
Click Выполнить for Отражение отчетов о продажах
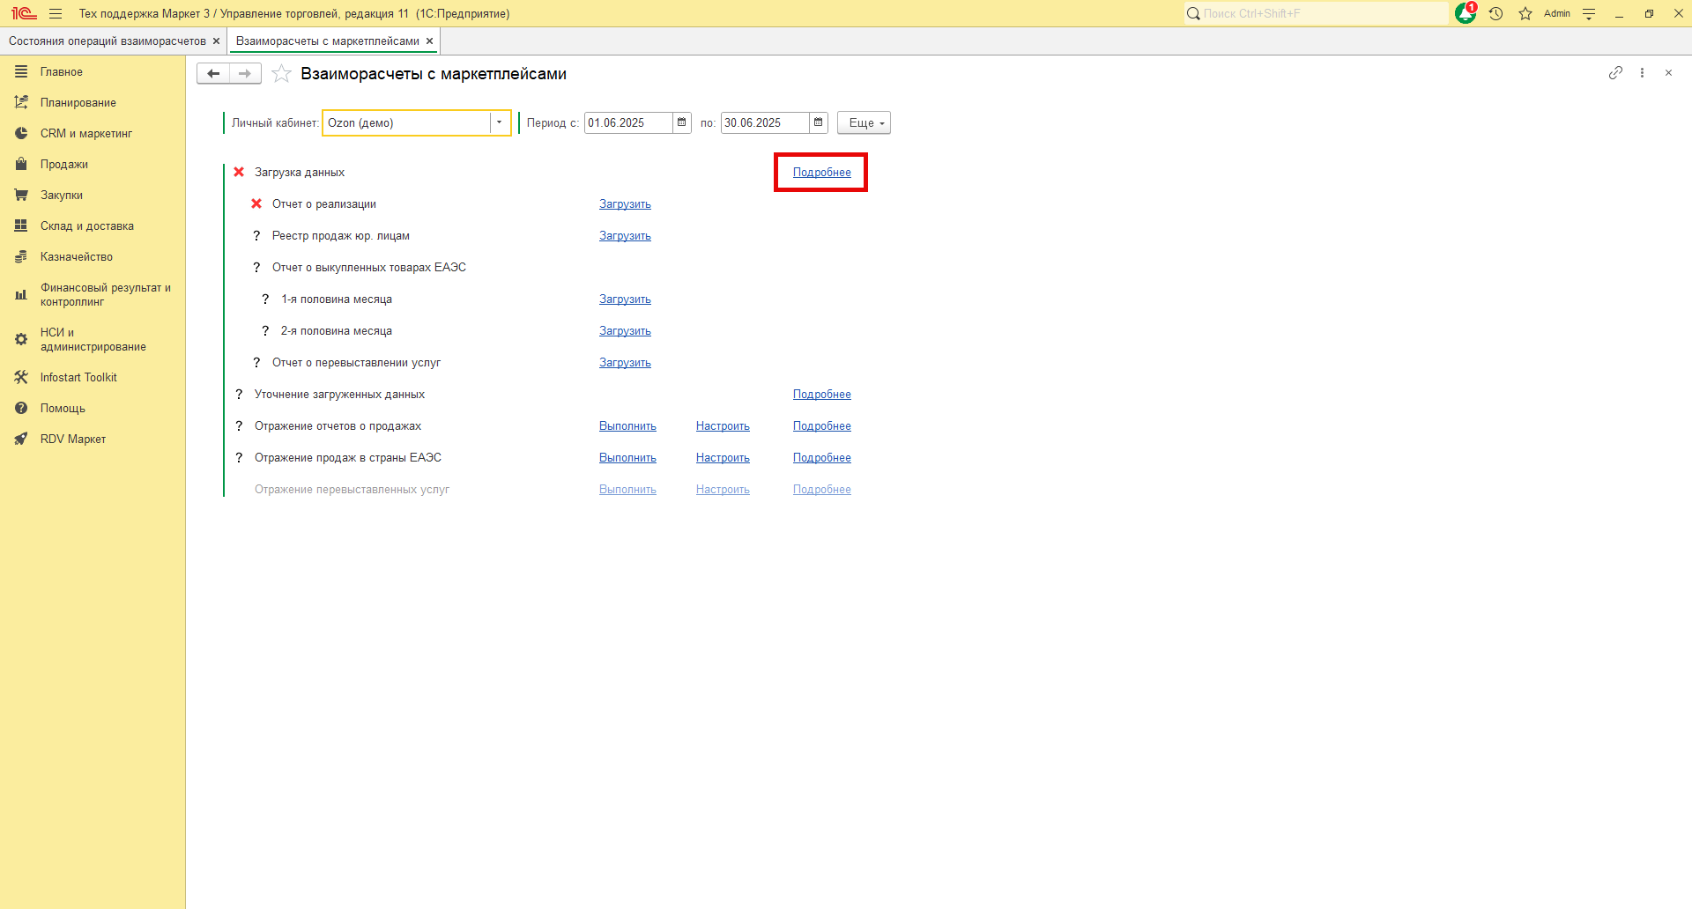click(x=627, y=426)
